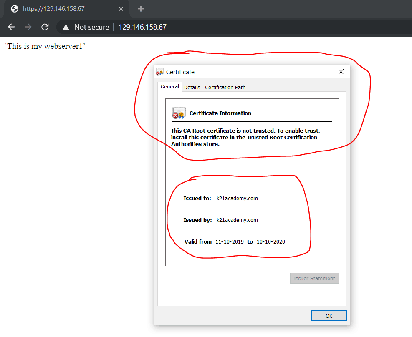
Task: Click the OK button
Action: click(329, 316)
